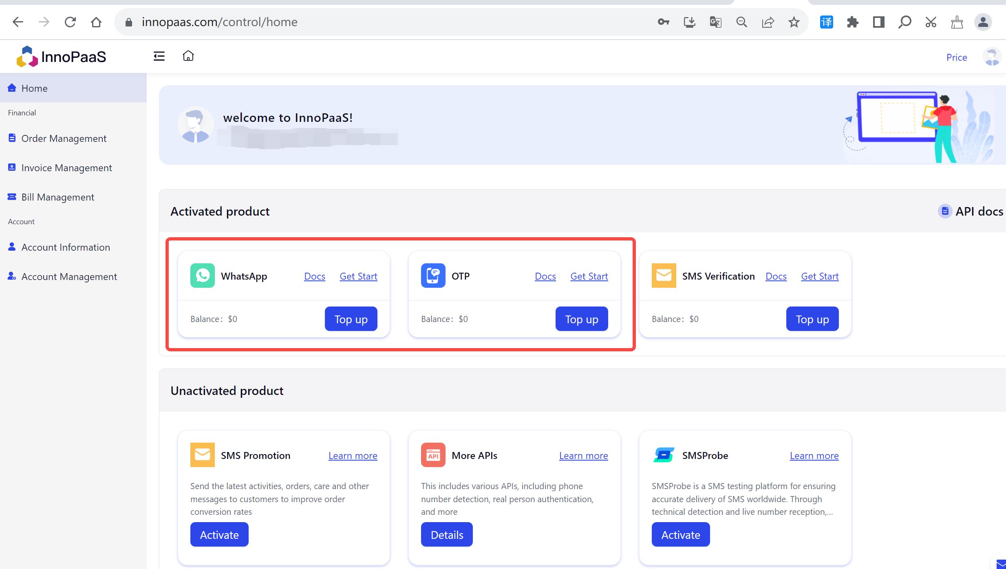Viewport: 1006px width, 569px height.
Task: Open the Extensions puzzle icon
Action: click(853, 22)
